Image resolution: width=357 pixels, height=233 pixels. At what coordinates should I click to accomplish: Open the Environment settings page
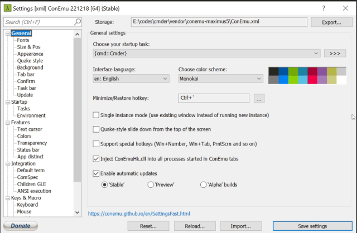point(31,115)
